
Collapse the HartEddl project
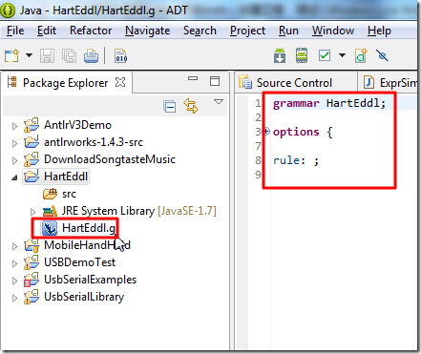14,177
